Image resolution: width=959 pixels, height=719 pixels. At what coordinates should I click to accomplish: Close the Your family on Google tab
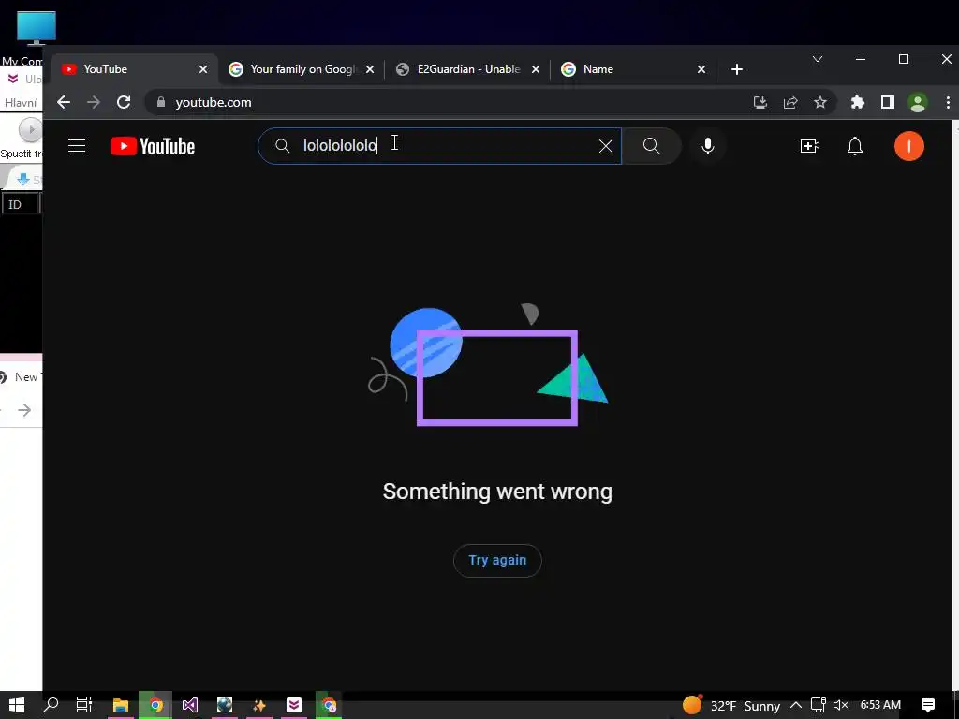click(369, 69)
